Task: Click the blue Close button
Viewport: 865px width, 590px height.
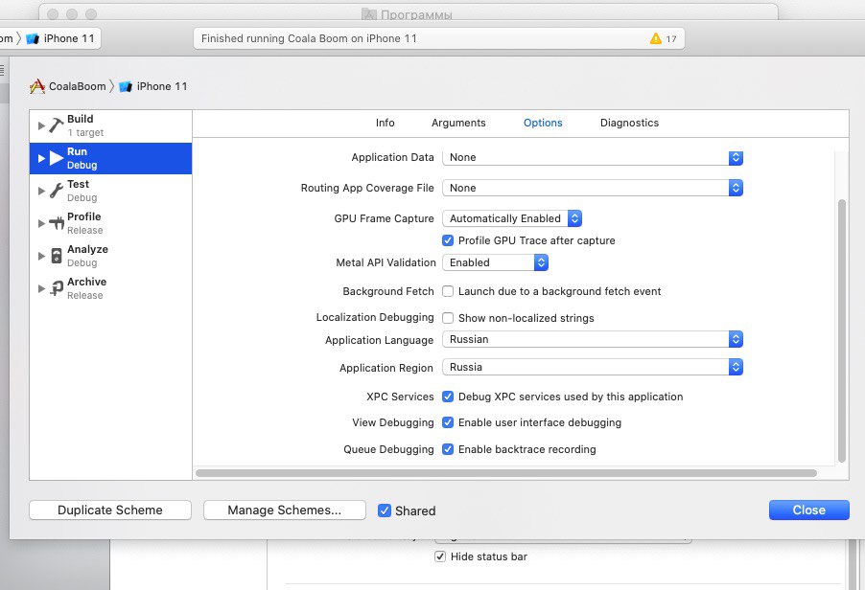Action: (x=808, y=511)
